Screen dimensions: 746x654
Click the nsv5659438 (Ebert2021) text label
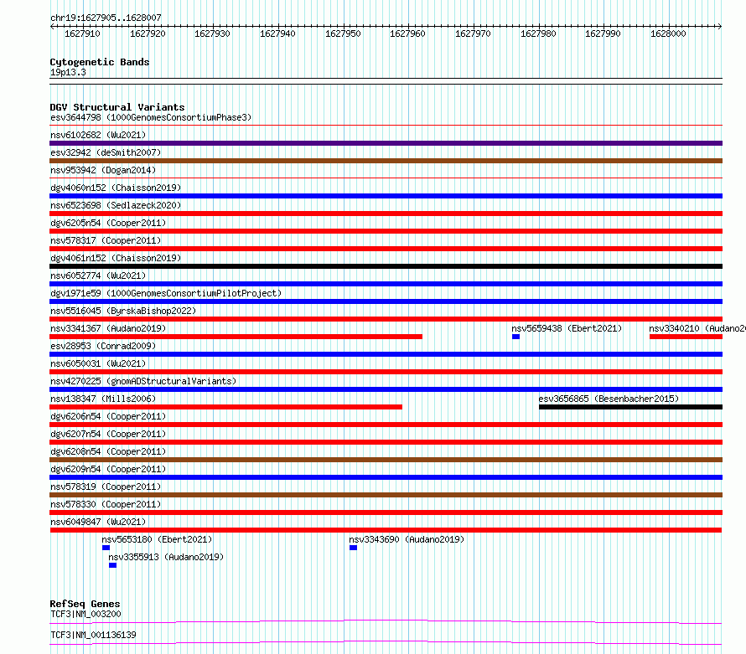coord(567,328)
